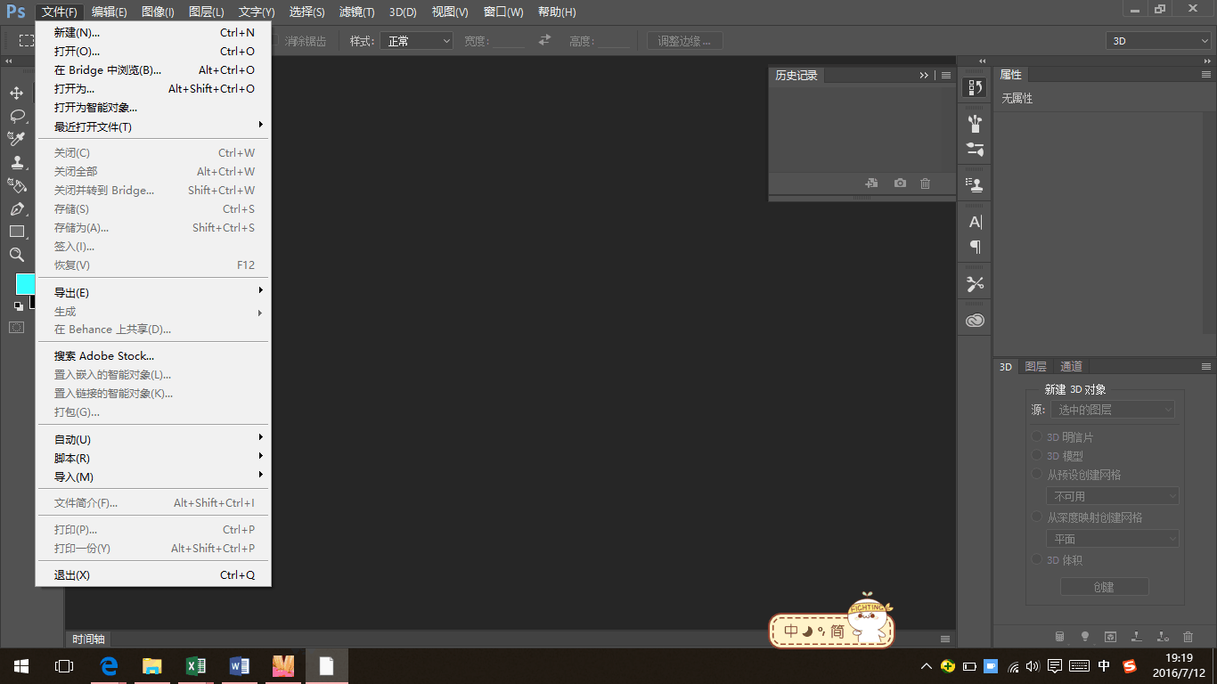Select the Zoom magnifier tool
Viewport: 1217px width, 684px height.
point(17,255)
